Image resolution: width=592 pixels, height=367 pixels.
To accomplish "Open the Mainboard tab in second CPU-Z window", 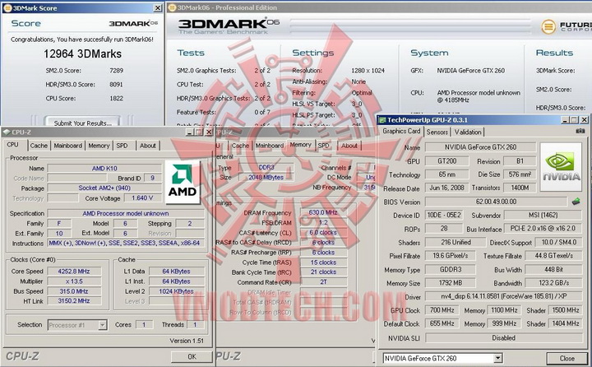I will pos(270,146).
